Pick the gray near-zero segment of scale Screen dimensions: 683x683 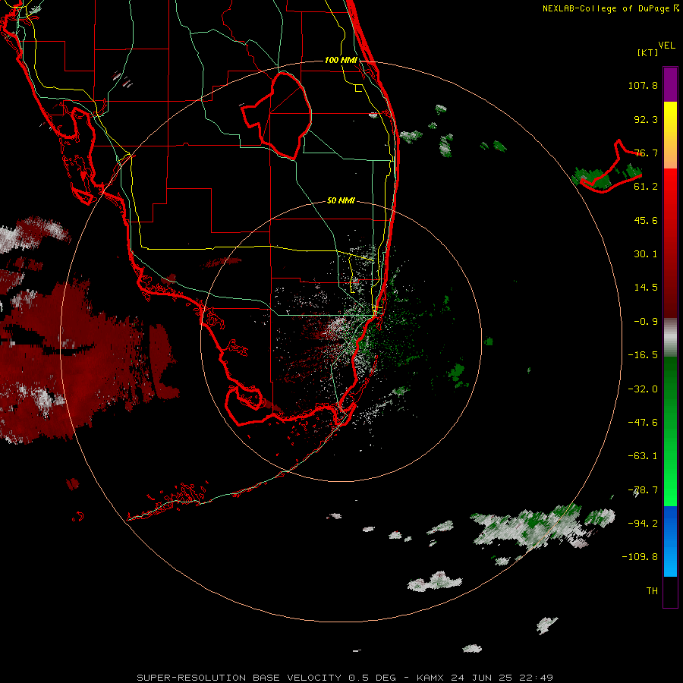(x=670, y=338)
